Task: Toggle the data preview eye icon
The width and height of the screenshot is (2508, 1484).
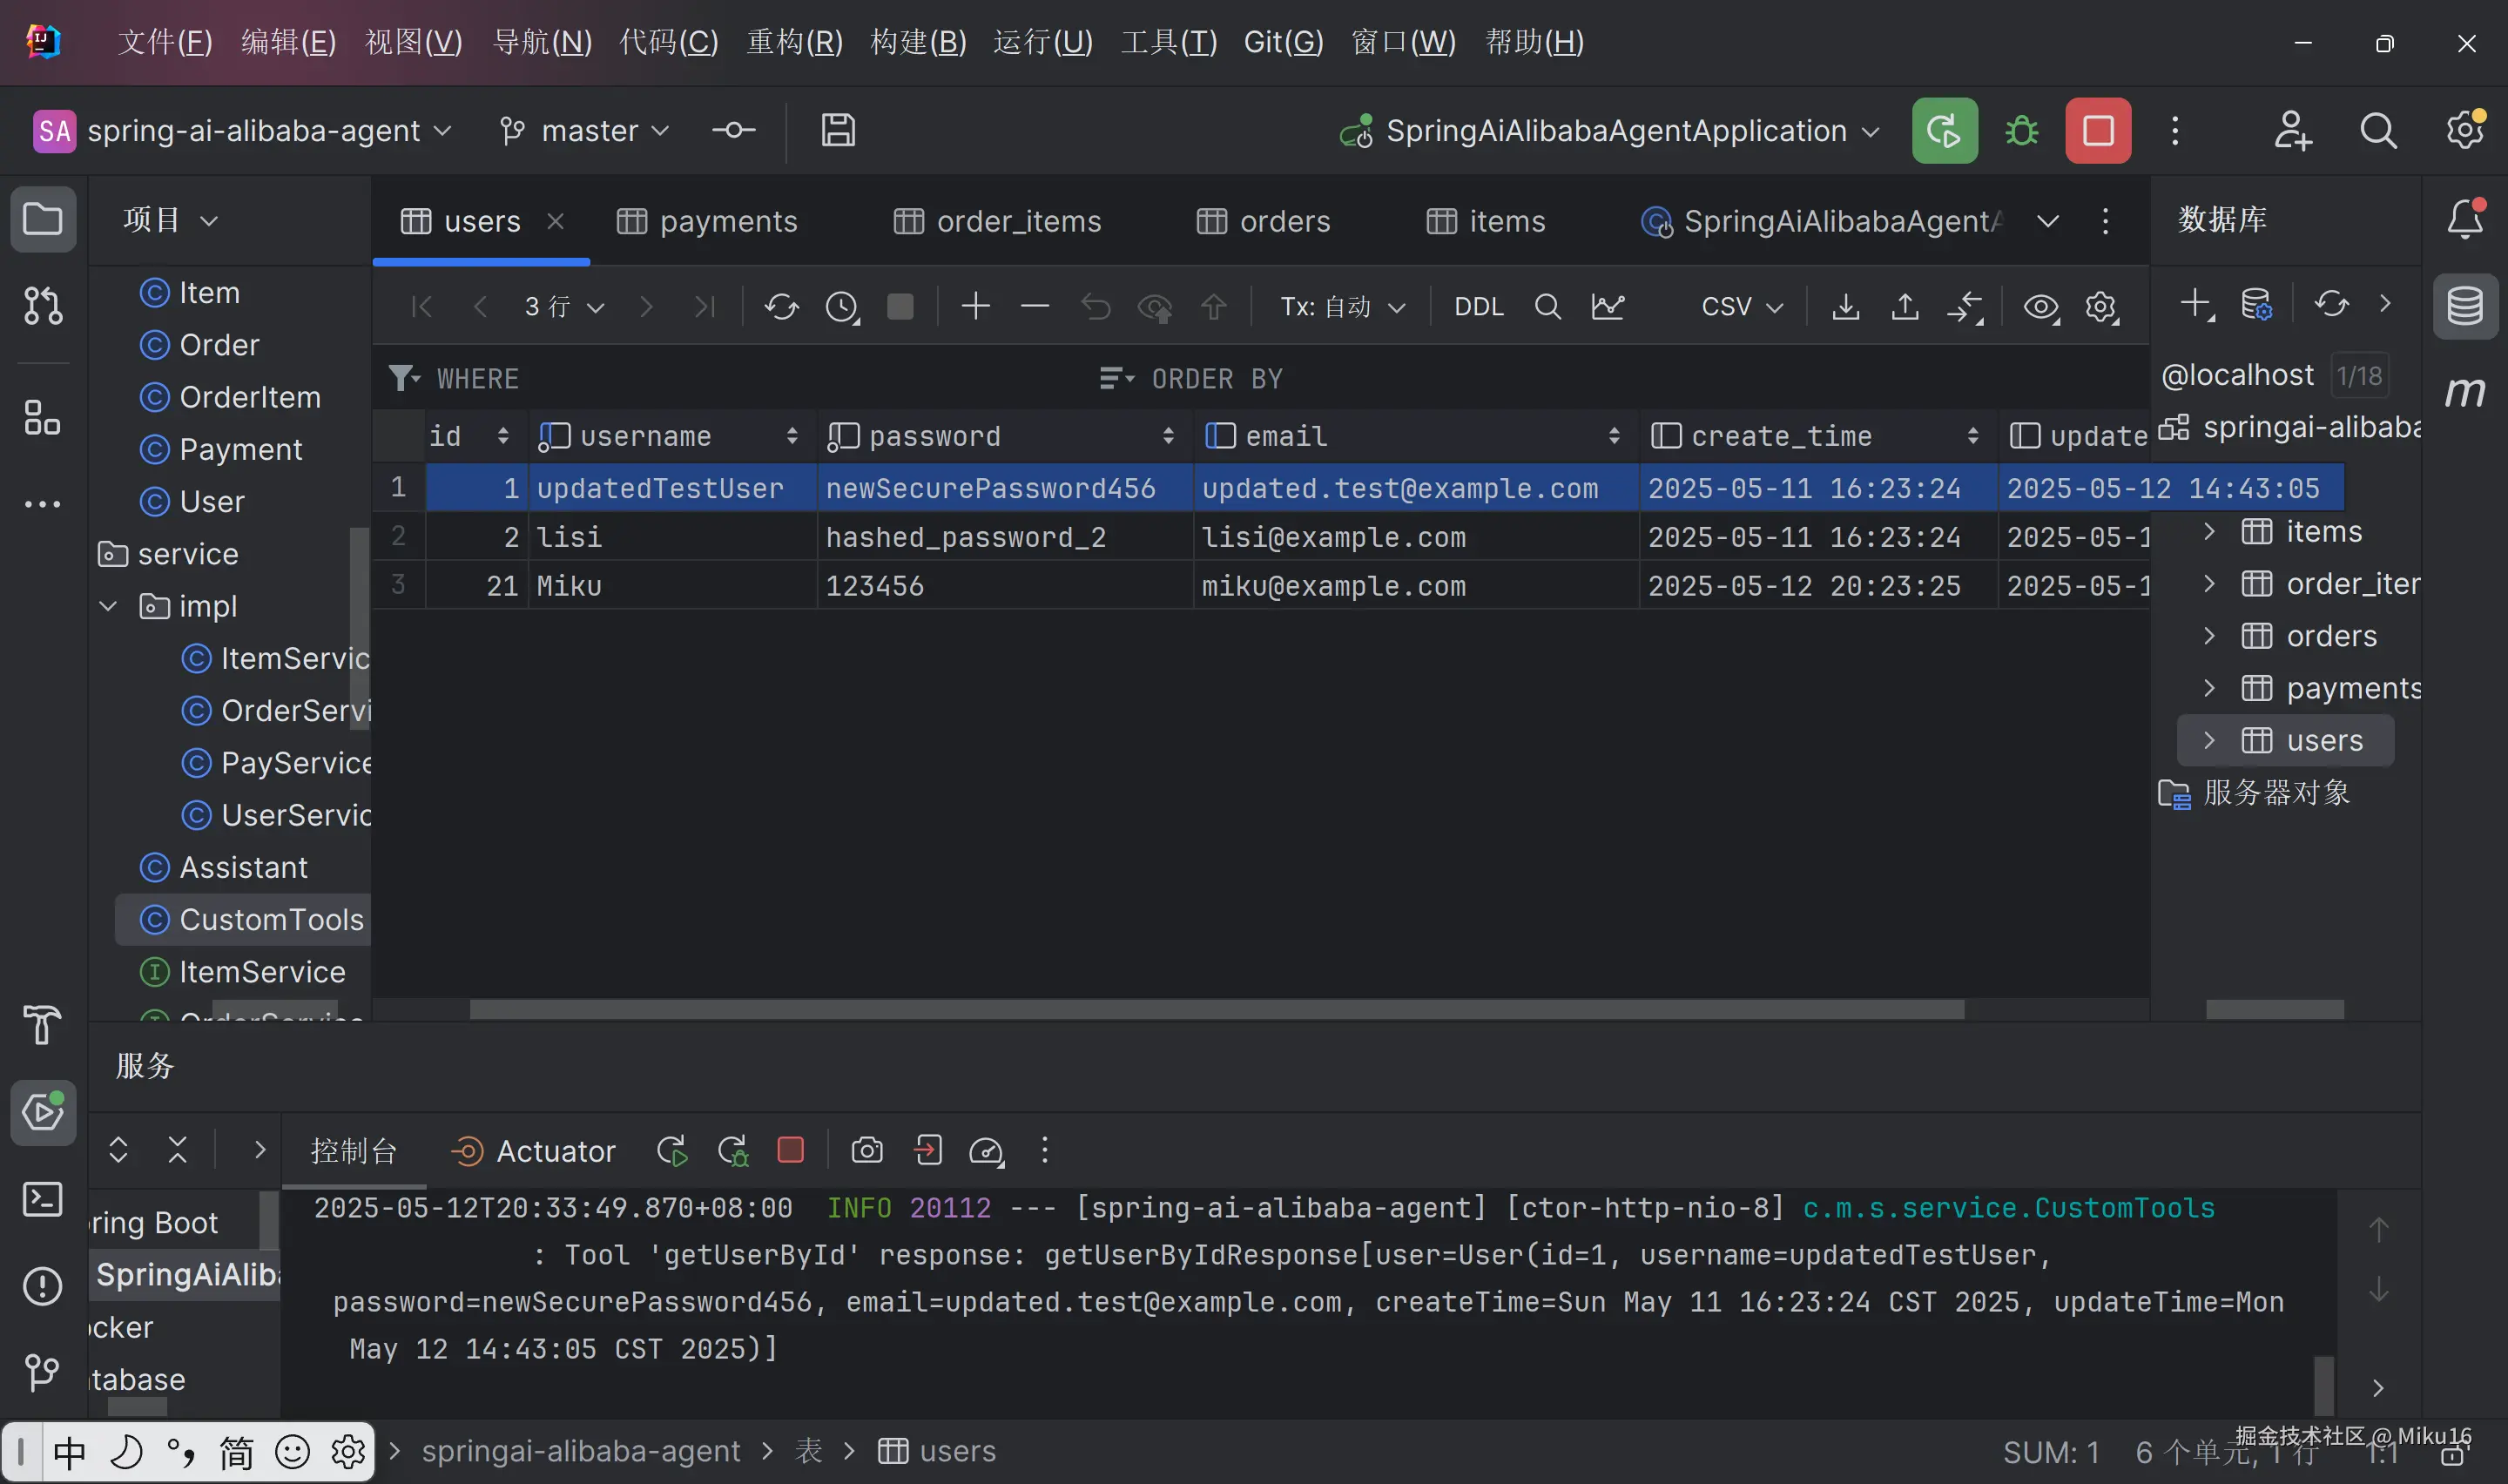Action: point(2042,307)
